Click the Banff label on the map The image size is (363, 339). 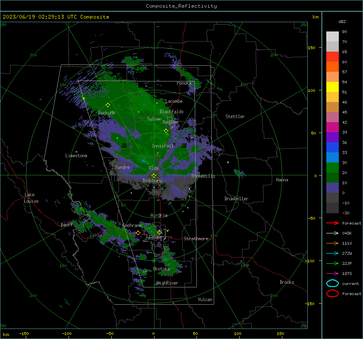[67, 225]
